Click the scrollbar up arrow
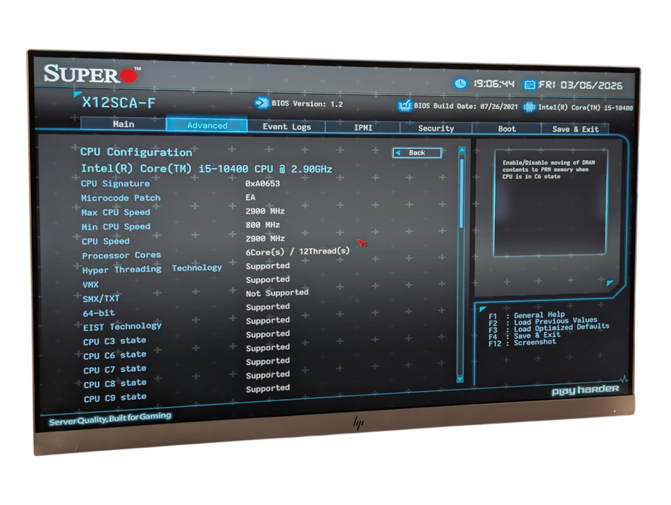The width and height of the screenshot is (671, 505). pyautogui.click(x=462, y=150)
